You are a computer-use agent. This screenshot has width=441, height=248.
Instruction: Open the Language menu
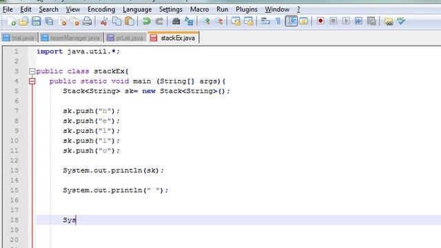point(137,10)
